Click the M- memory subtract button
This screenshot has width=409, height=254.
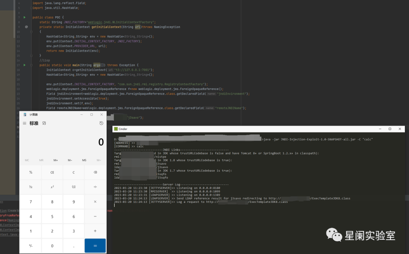(70, 160)
